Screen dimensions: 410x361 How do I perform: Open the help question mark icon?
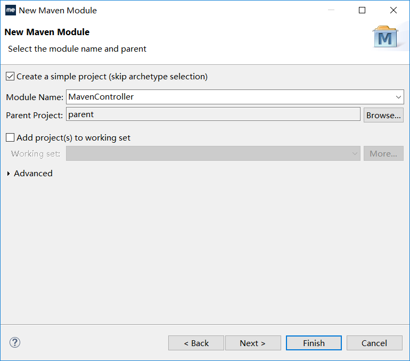point(15,342)
